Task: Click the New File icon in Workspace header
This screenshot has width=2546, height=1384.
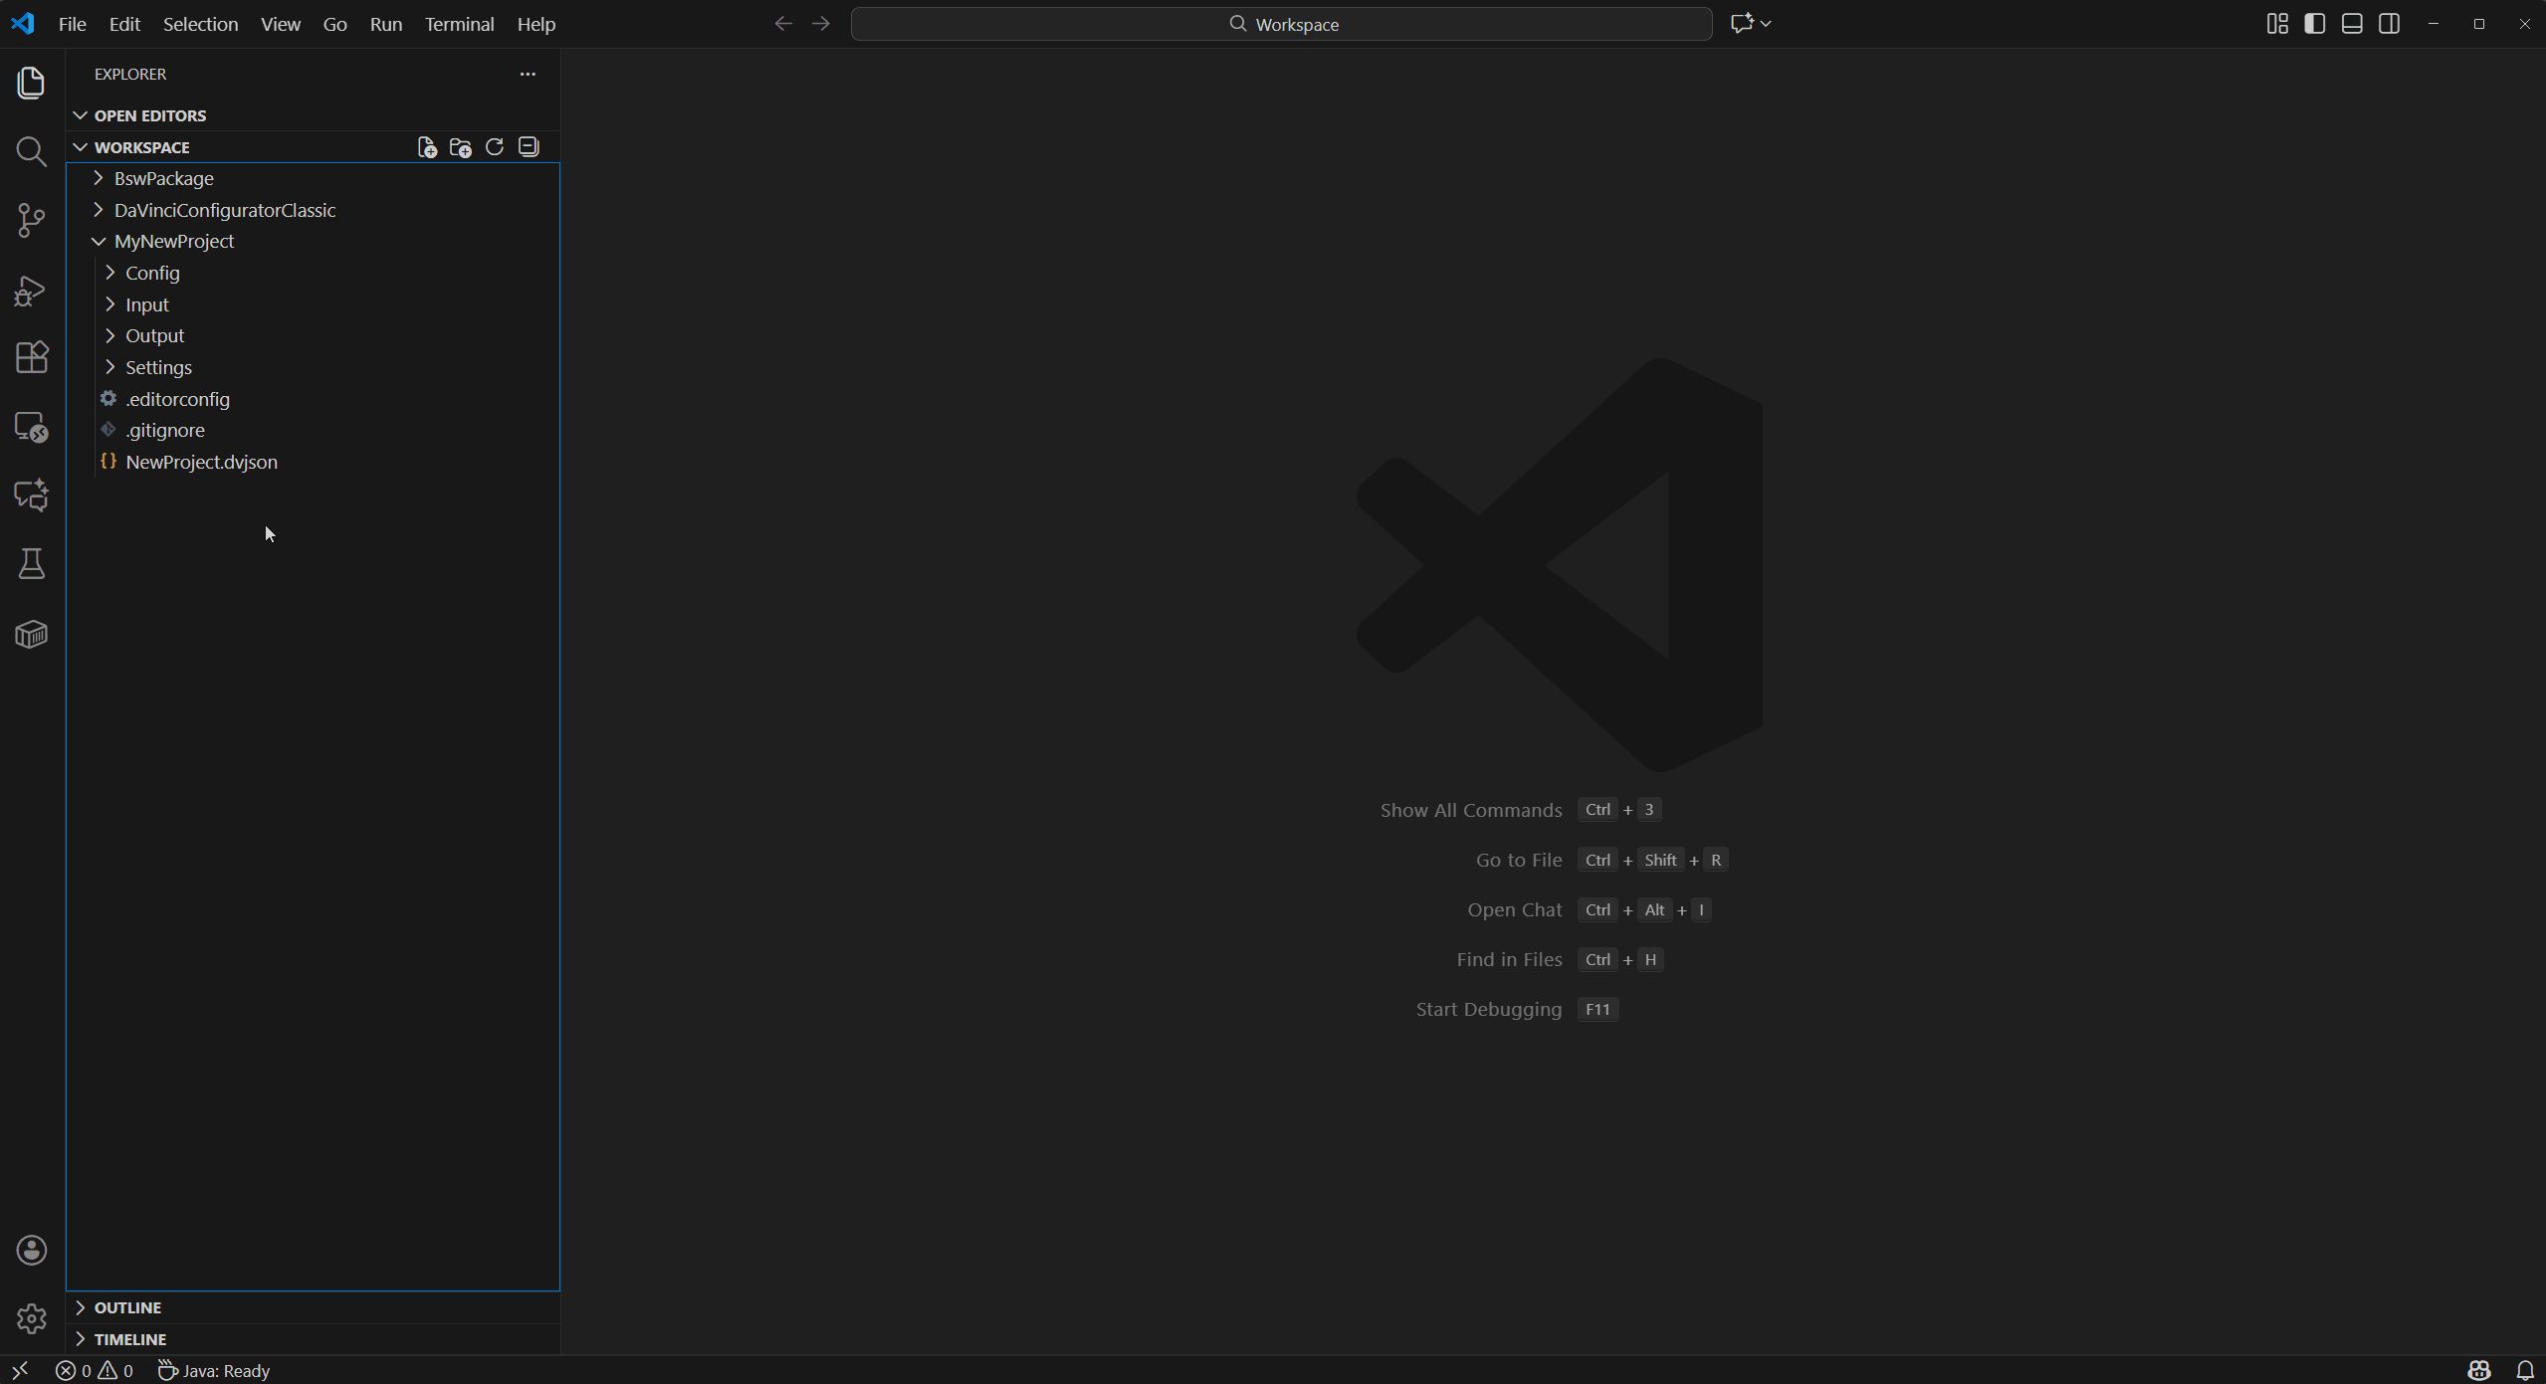Action: pyautogui.click(x=427, y=147)
